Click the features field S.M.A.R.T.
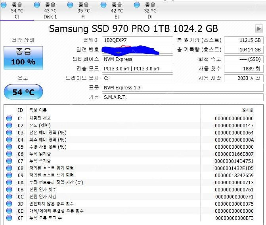 click(182, 97)
